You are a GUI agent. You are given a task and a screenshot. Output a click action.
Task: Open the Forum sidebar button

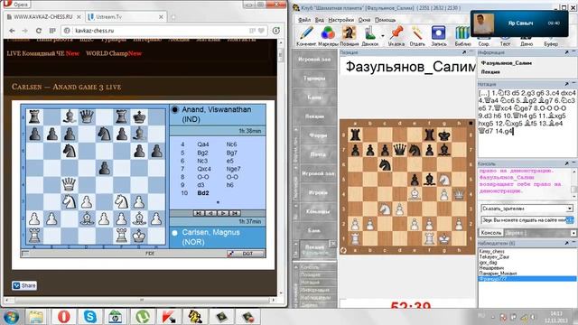click(x=318, y=135)
